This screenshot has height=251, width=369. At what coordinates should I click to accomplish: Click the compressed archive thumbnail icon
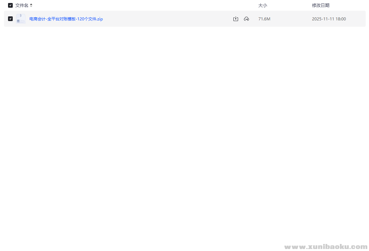(21, 18)
